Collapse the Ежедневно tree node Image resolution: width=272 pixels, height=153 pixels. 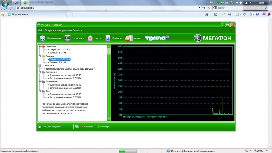point(40,72)
